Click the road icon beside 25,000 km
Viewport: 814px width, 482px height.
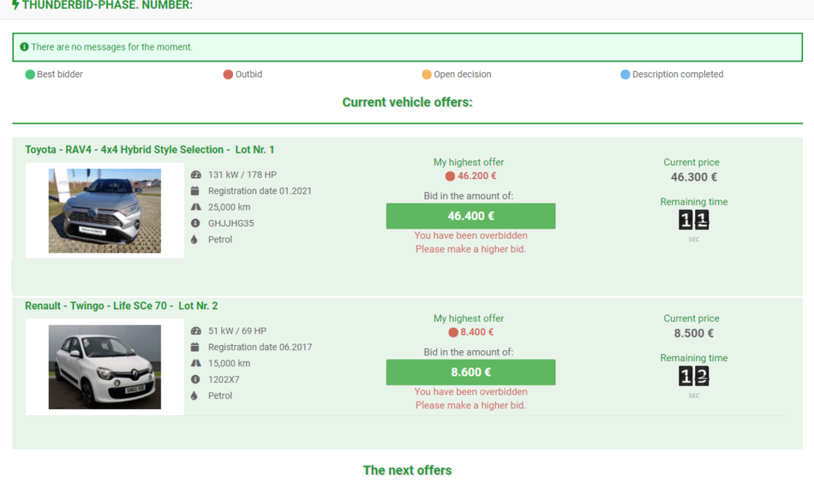(x=195, y=207)
